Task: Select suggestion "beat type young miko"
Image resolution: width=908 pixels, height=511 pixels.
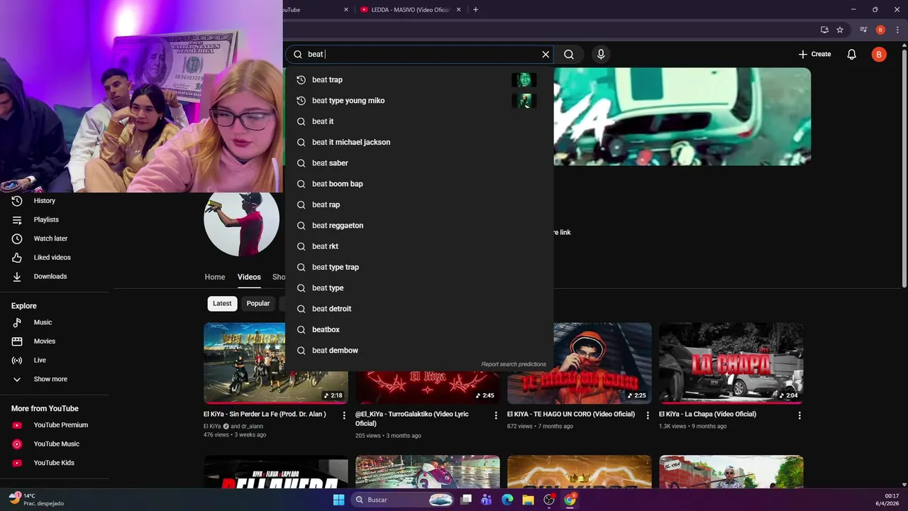Action: (x=419, y=101)
